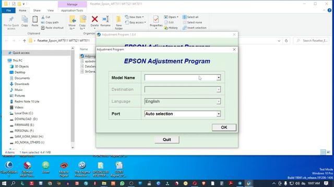Screen dimensions: 334x187
Task: Select Pictures in navigation pane
Action: 20,96
